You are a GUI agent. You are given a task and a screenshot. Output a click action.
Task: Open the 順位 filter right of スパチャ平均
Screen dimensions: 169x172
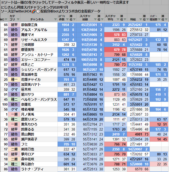pyautogui.click(x=125, y=19)
